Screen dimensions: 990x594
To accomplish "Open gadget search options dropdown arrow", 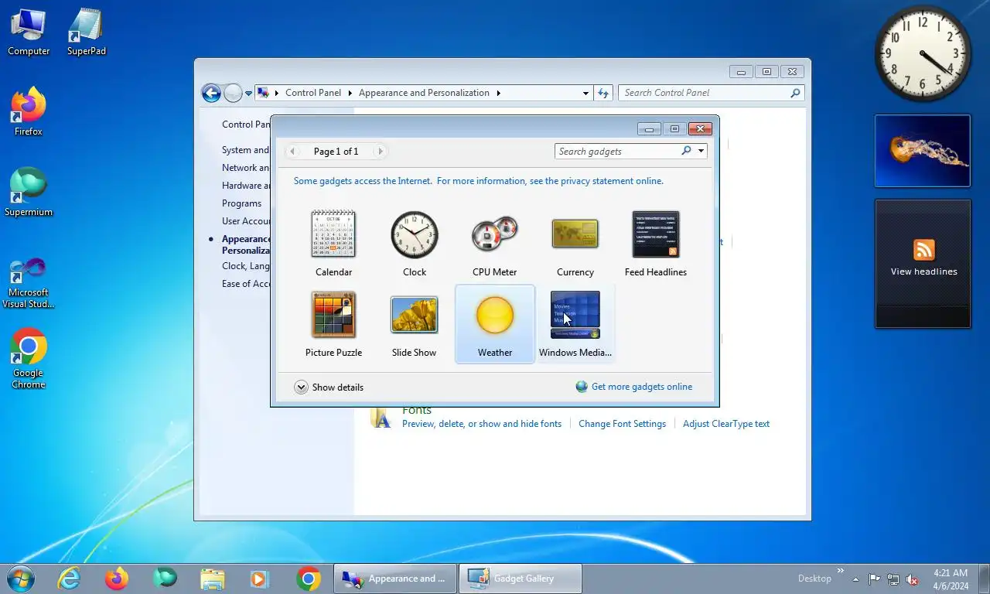I will (x=701, y=151).
